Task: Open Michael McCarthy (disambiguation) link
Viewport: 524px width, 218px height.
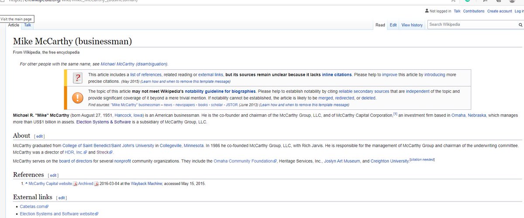Action: [134, 64]
